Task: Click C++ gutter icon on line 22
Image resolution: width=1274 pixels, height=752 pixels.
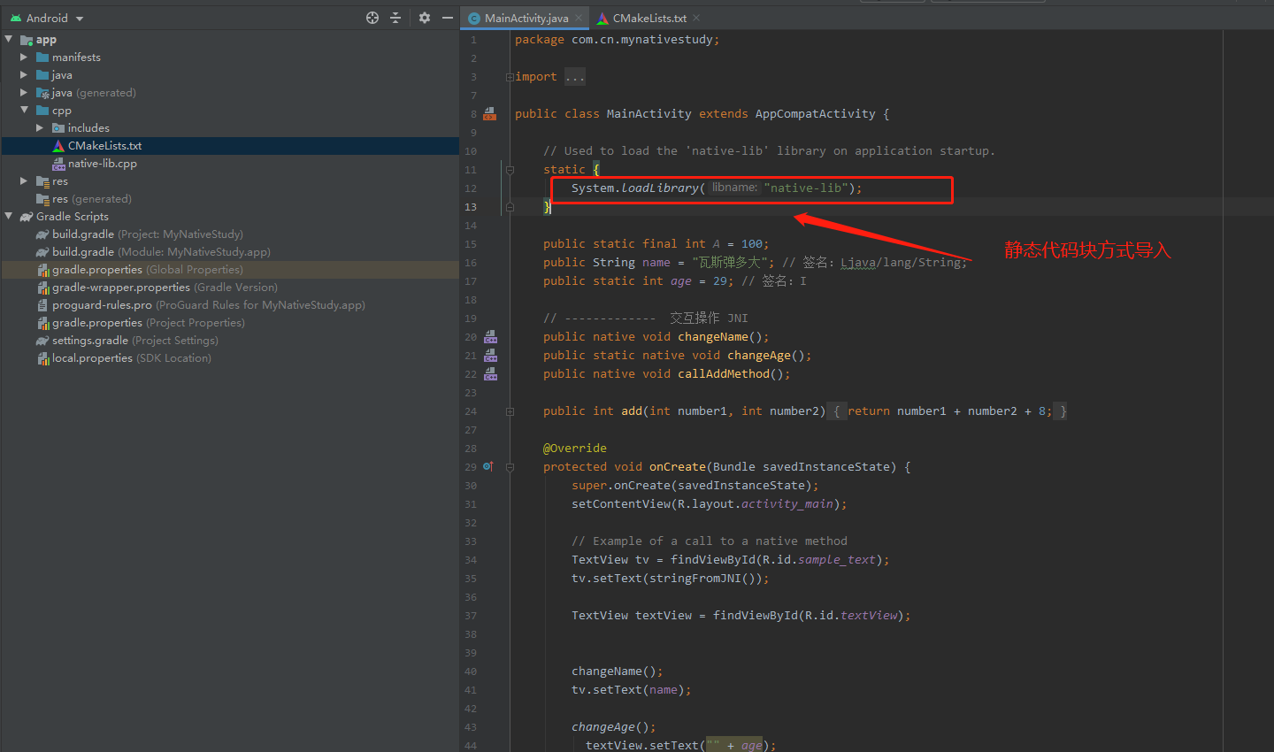Action: click(490, 373)
